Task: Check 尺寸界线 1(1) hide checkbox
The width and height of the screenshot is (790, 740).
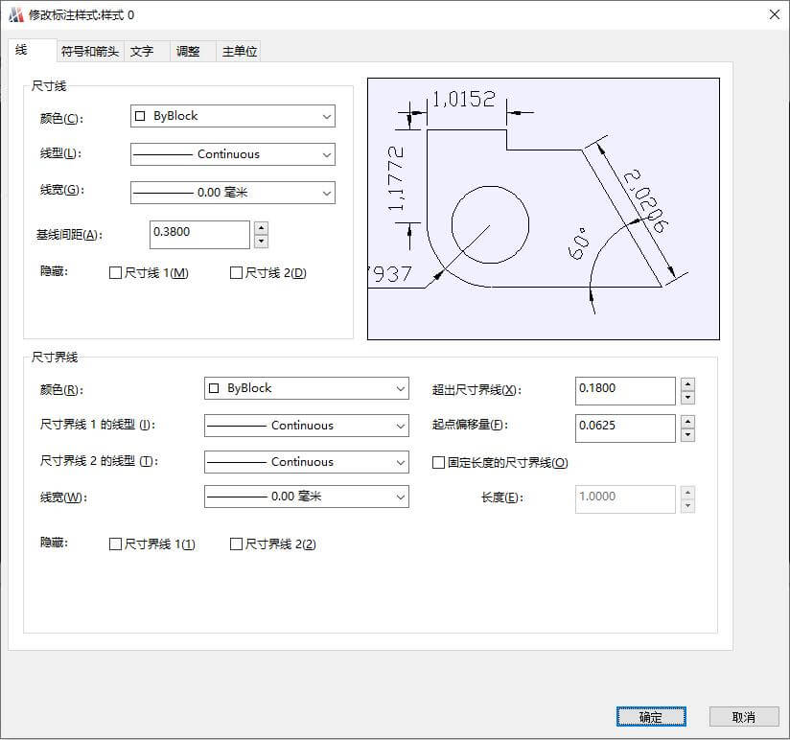Action: pos(115,544)
